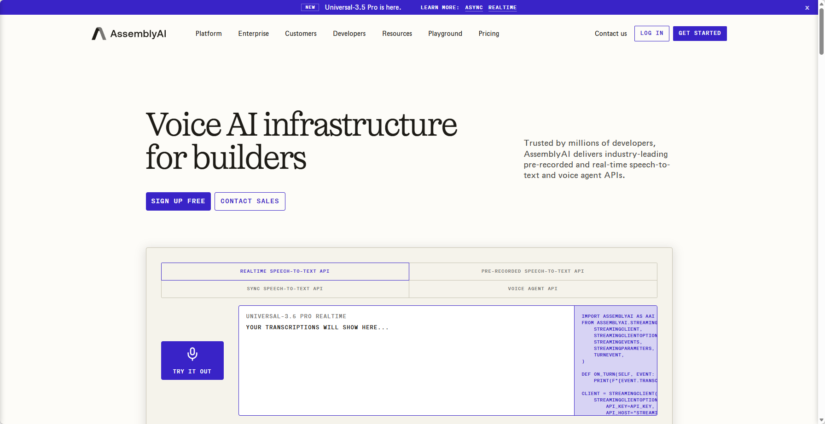Click the 'Trusted by millions of developers' paragraph
This screenshot has width=825, height=424.
click(597, 159)
